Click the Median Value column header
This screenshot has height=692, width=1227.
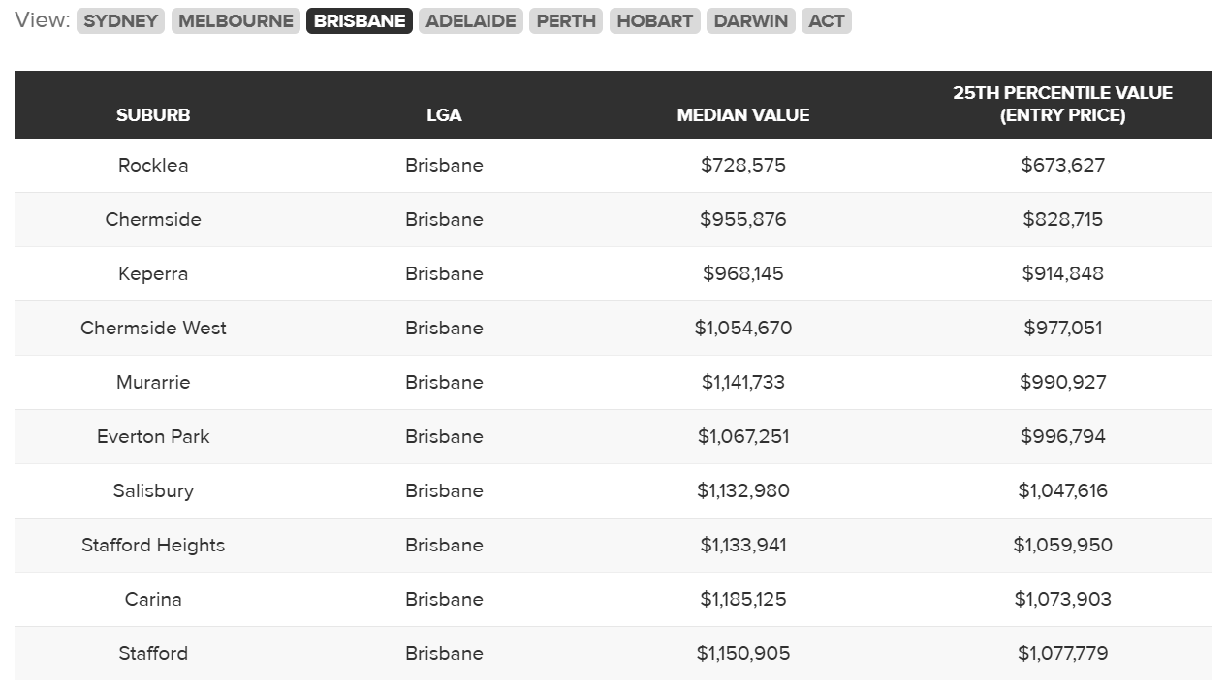click(743, 114)
